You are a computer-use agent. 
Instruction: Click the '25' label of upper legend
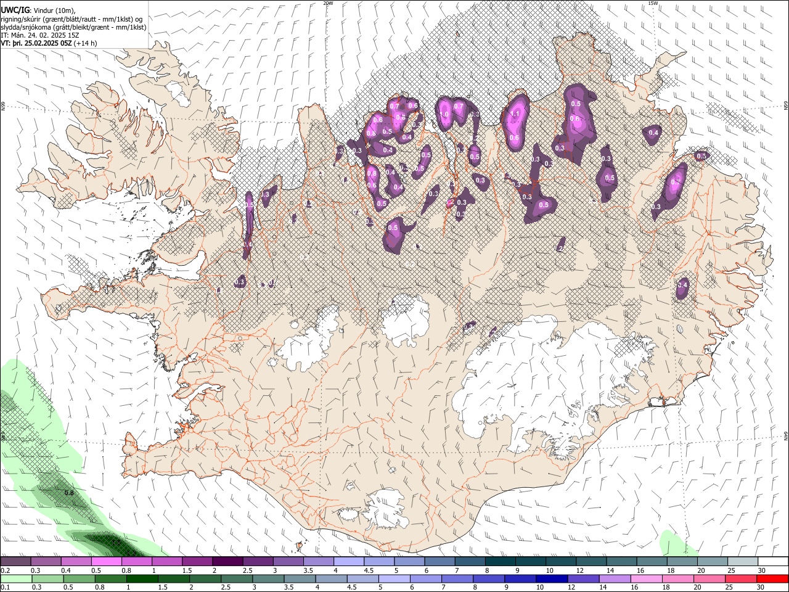point(731,570)
